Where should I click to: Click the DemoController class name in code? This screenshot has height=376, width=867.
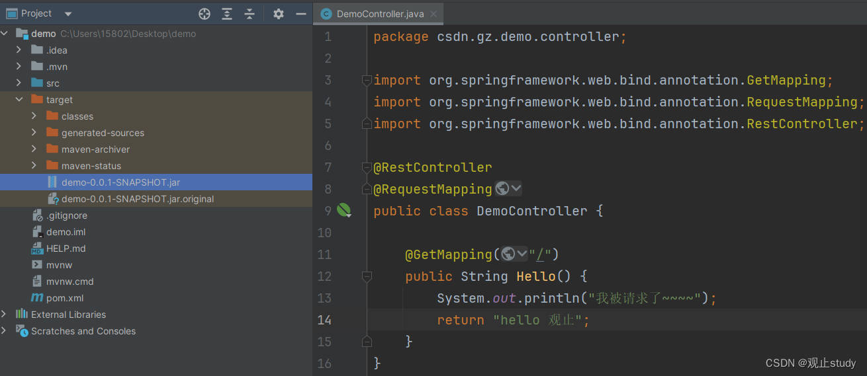[x=532, y=211]
